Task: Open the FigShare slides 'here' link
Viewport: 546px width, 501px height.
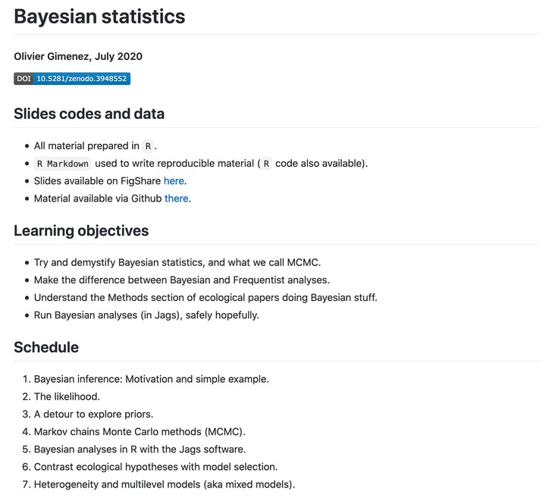Action: [x=174, y=181]
